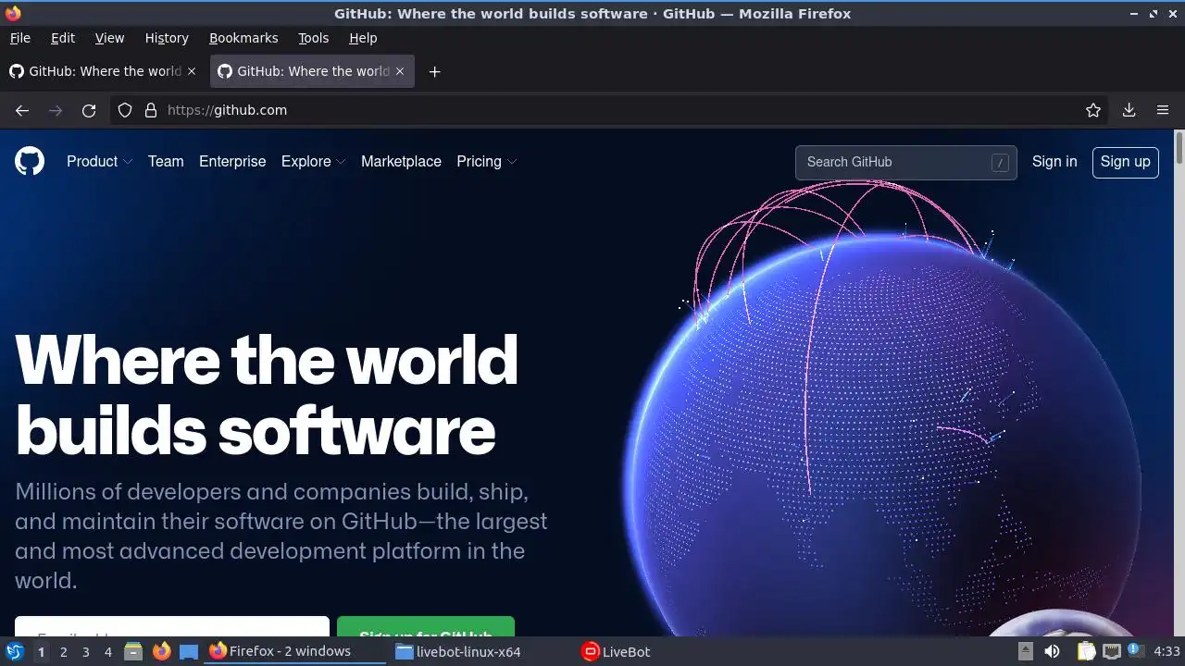Image resolution: width=1185 pixels, height=666 pixels.
Task: Click the URL address bar
Action: coord(611,110)
